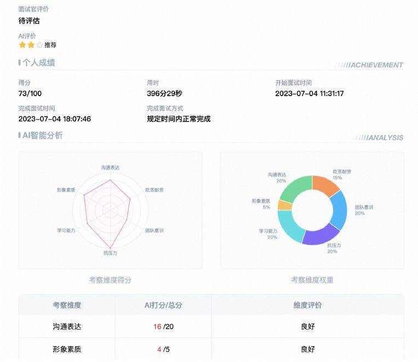The image size is (418, 362).
Task: Select the empty third rating star
Action: point(39,45)
